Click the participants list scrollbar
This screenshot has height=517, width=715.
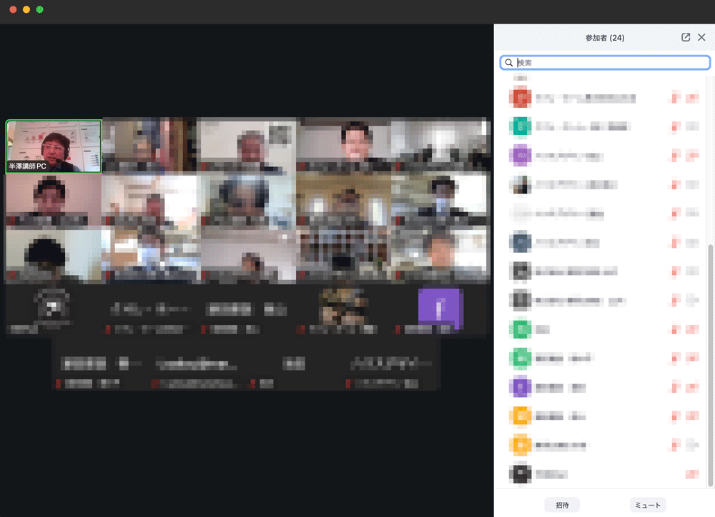point(710,357)
